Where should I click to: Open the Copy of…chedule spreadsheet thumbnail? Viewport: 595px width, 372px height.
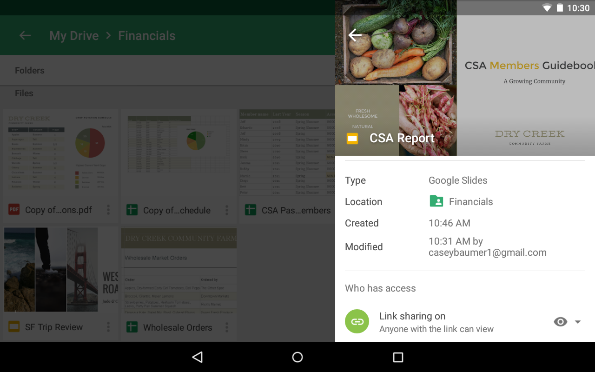tap(178, 153)
